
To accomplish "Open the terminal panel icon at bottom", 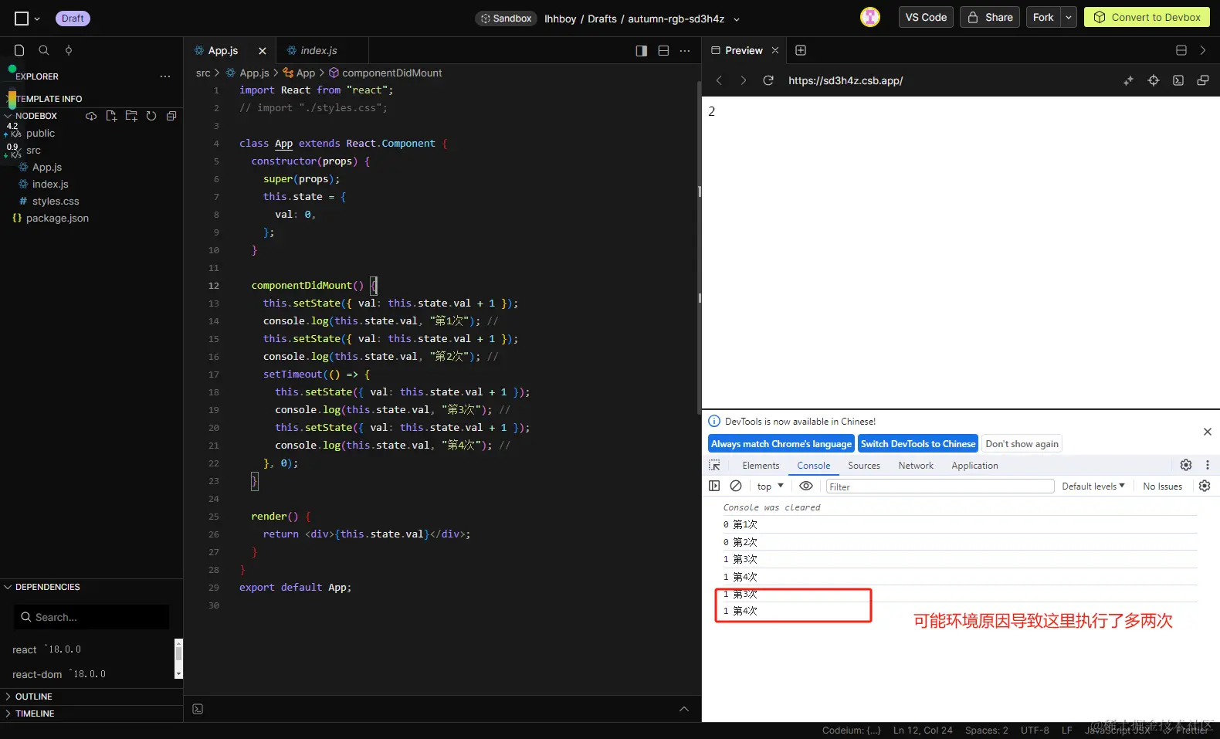I will [x=198, y=709].
